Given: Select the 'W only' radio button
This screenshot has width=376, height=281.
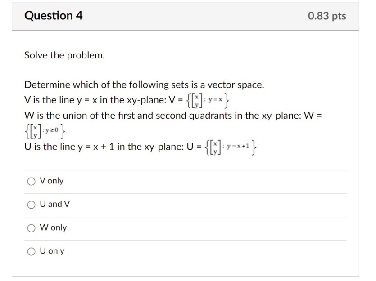Looking at the screenshot, I should (31, 228).
